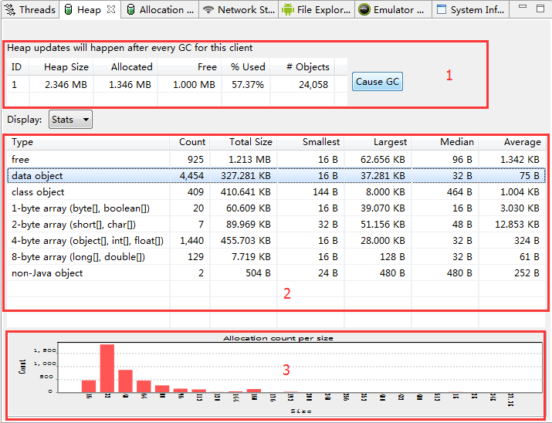Switch to the Allocation Tracker tab
The height and width of the screenshot is (423, 552).
coord(161,10)
